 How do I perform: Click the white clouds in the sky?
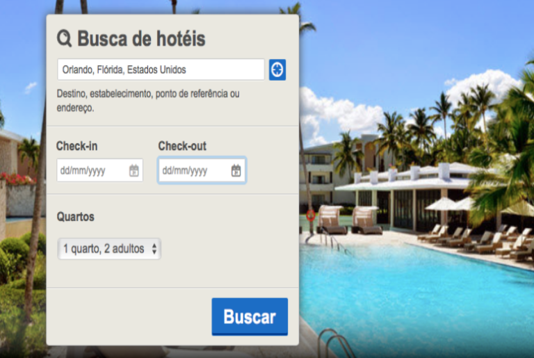point(341,113)
